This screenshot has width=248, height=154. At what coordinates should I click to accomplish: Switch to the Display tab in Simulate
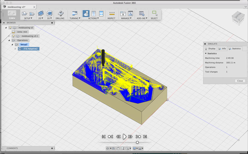(210, 49)
